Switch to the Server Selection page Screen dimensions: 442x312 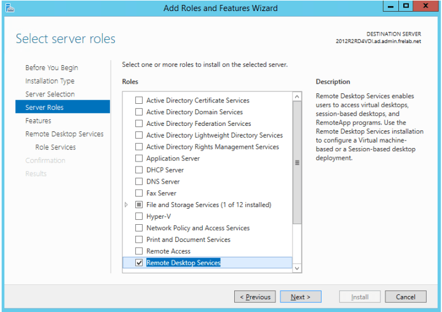tap(50, 94)
